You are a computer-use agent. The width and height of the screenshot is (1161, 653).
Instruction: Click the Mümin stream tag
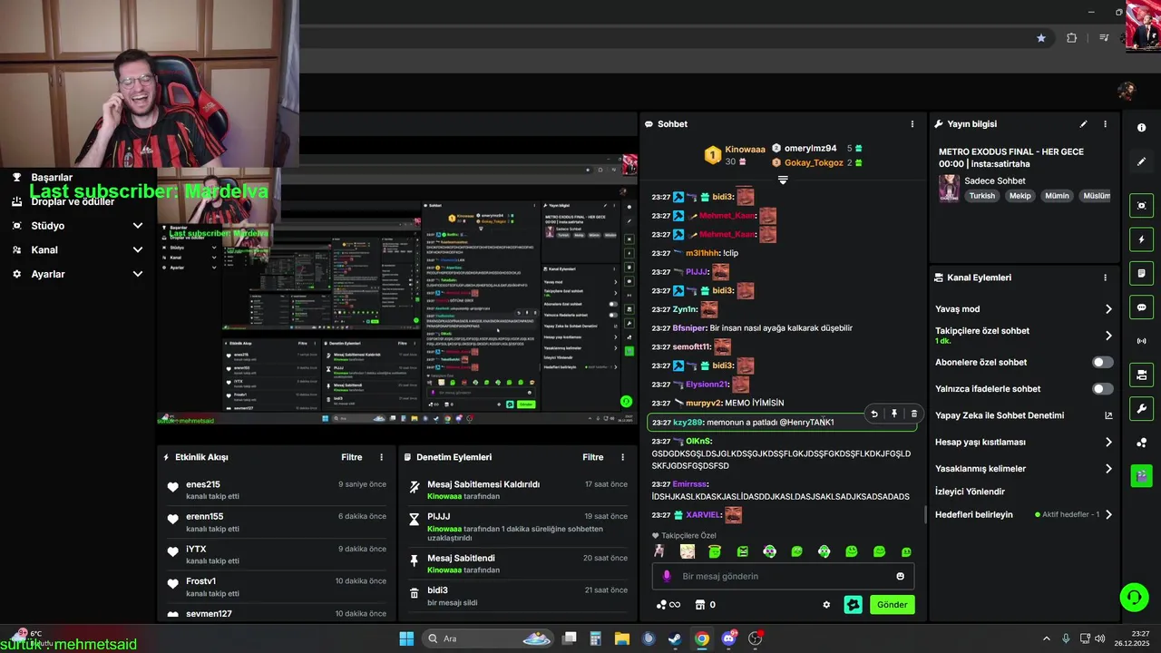click(x=1057, y=196)
